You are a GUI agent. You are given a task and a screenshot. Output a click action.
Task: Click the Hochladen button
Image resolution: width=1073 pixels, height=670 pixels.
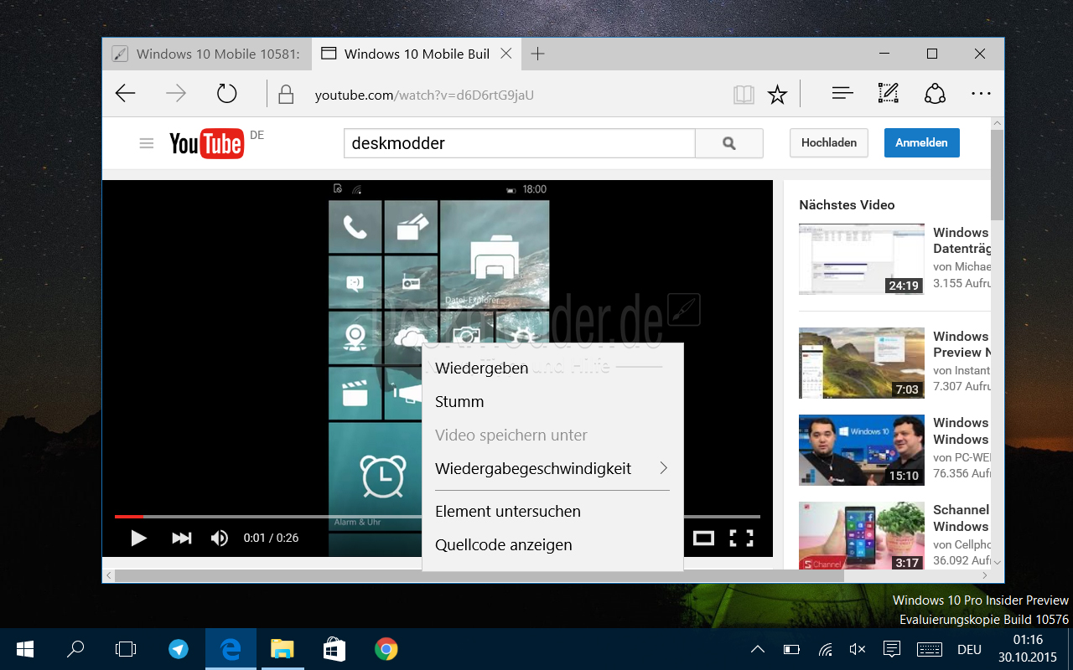tap(829, 143)
